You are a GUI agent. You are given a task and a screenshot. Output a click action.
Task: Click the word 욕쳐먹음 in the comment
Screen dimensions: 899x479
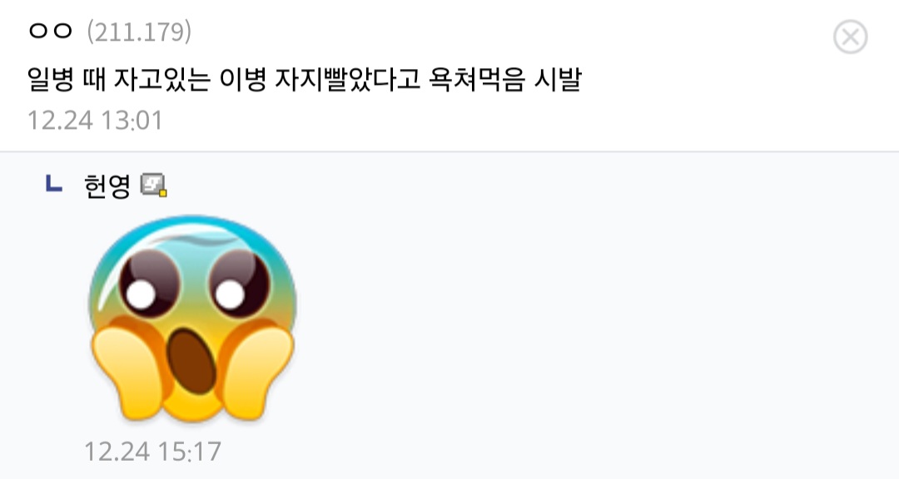pos(476,79)
